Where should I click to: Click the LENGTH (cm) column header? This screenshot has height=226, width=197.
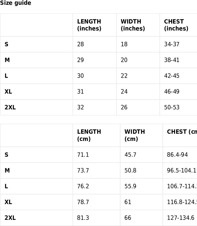(89, 135)
